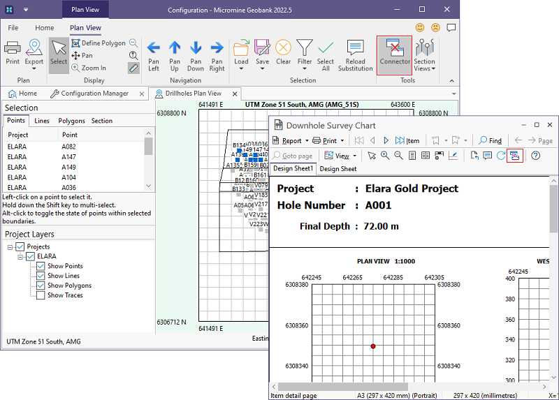Enable the Show Traces checkbox
Image resolution: width=559 pixels, height=400 pixels.
[x=41, y=295]
